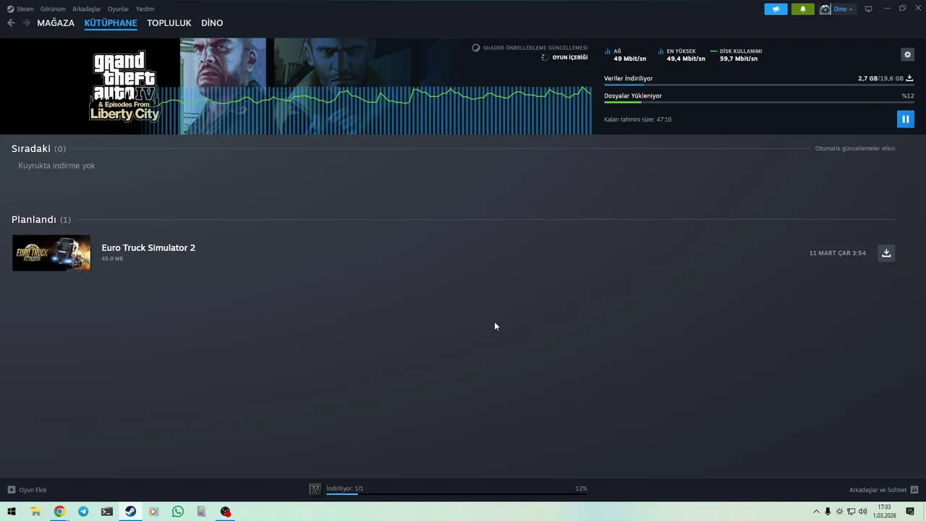This screenshot has width=926, height=521.
Task: Click the 11 MART ÇAR 3:54 schedule text
Action: [837, 253]
